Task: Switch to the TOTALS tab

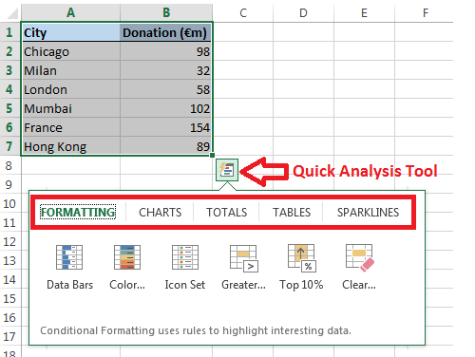Action: click(x=227, y=212)
